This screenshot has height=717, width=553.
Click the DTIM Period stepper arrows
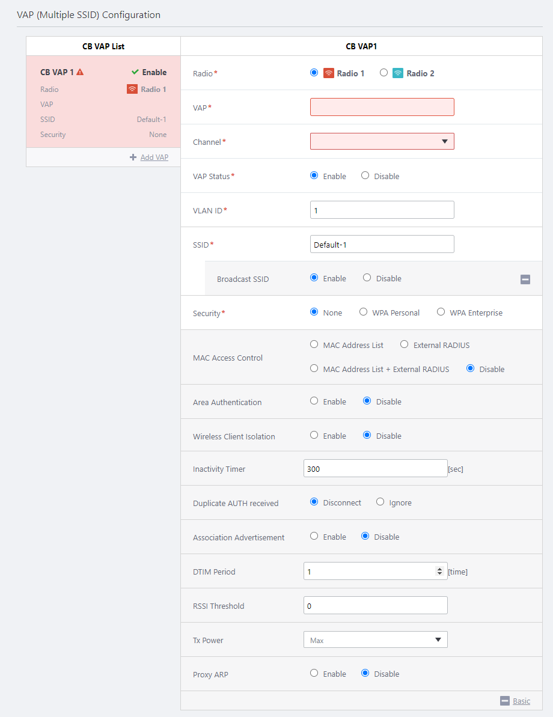[x=439, y=571]
